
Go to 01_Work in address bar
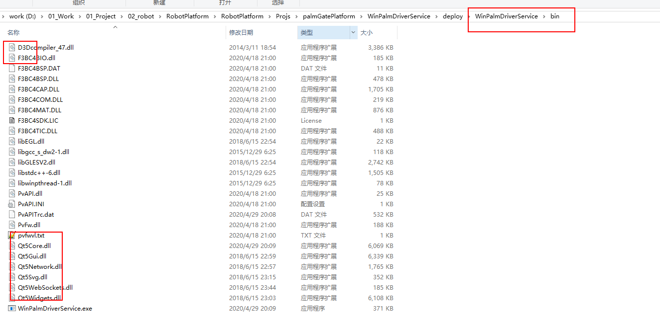click(x=61, y=16)
